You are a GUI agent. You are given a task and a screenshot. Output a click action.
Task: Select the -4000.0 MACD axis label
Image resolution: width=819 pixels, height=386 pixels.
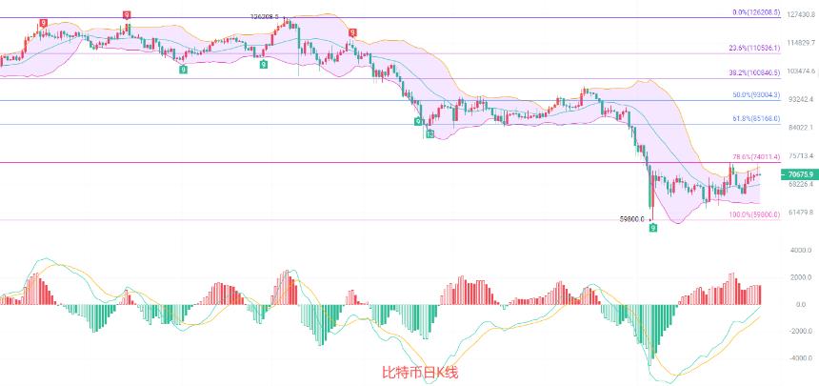tap(801, 358)
